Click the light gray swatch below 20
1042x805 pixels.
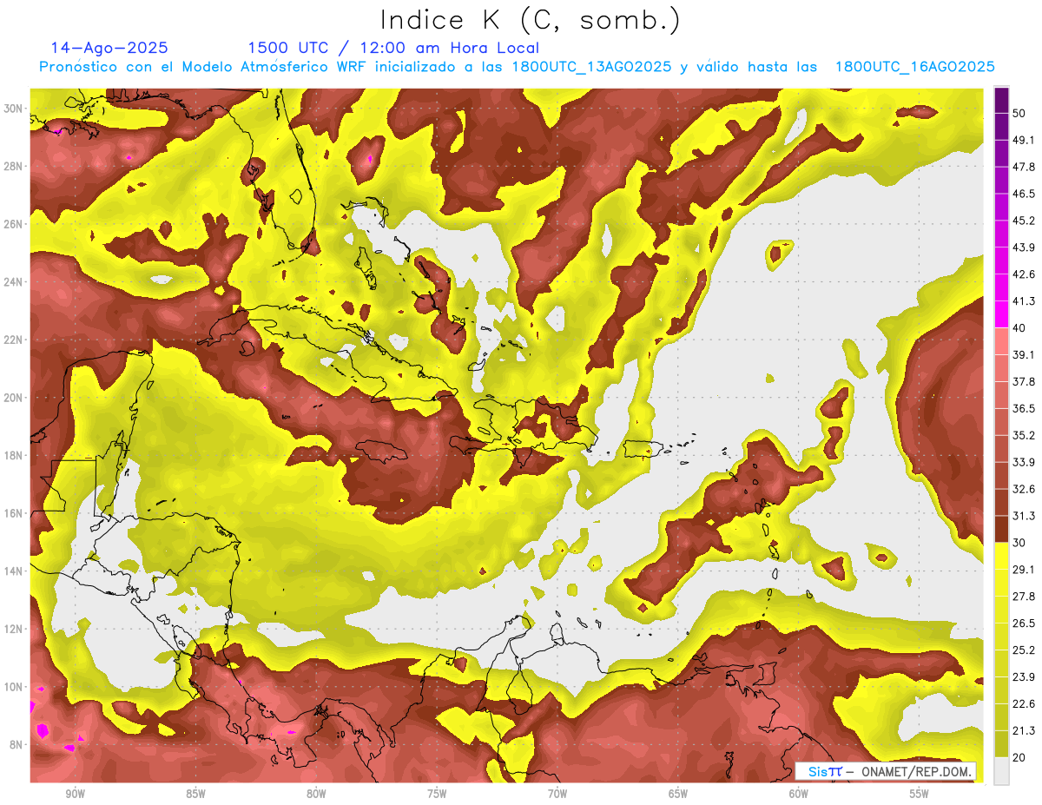tap(1001, 770)
